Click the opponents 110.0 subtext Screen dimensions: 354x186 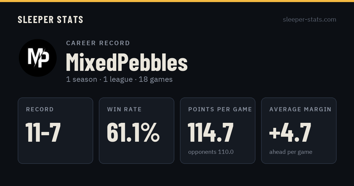211,152
